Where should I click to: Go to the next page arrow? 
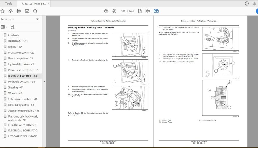tap(114, 11)
